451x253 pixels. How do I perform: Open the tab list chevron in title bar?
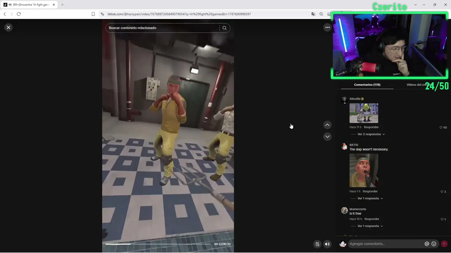pos(415,5)
